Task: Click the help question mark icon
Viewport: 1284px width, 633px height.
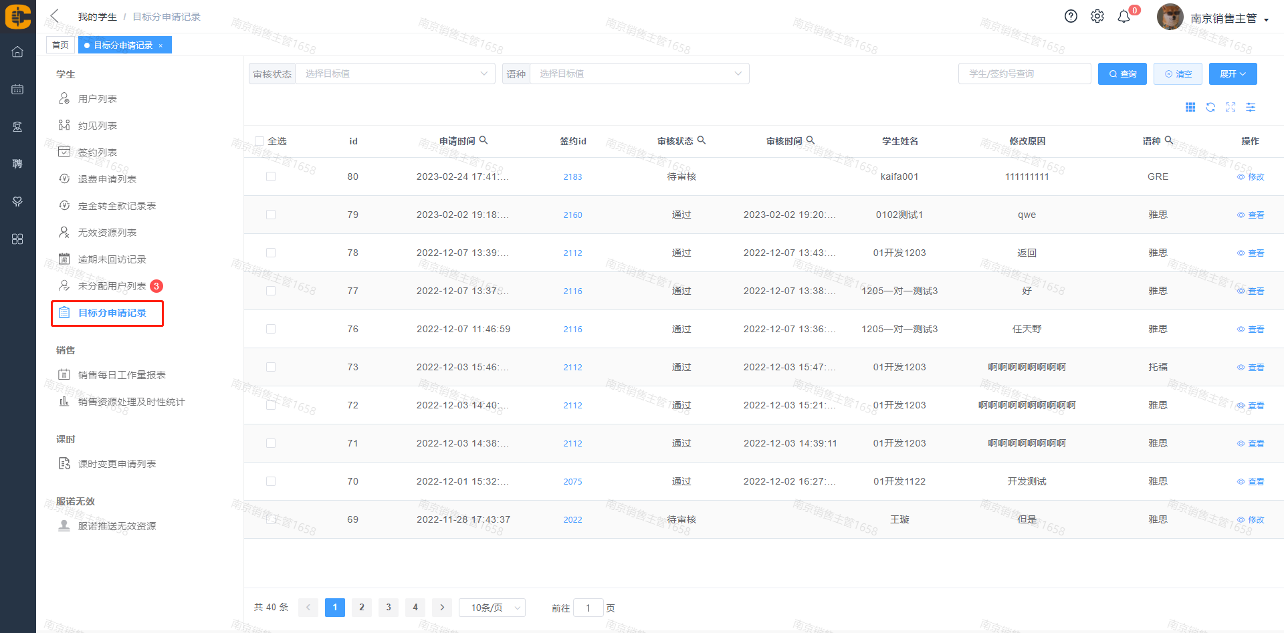Action: tap(1071, 17)
